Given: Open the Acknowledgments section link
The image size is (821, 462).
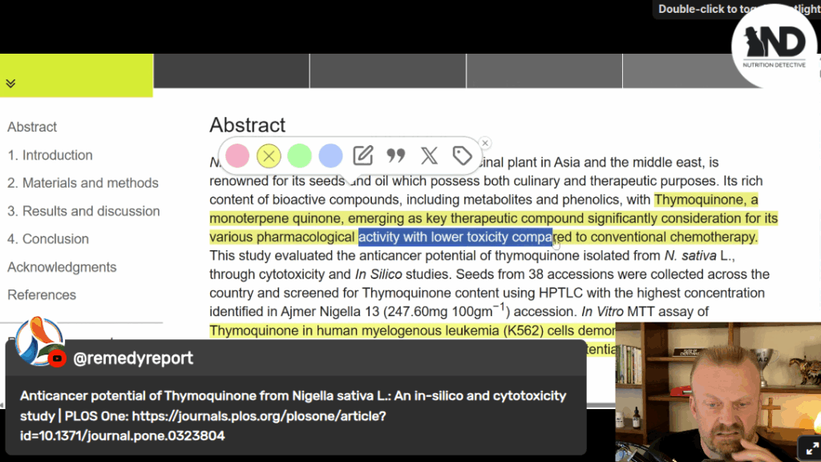Looking at the screenshot, I should click(62, 267).
